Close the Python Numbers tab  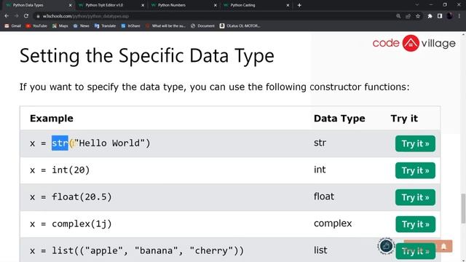[x=216, y=5]
